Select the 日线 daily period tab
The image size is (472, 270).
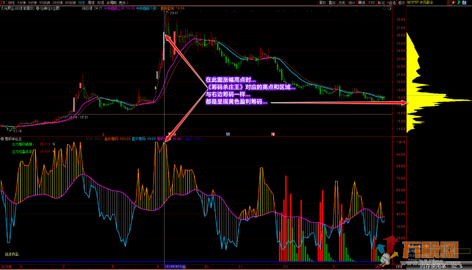[82, 2]
